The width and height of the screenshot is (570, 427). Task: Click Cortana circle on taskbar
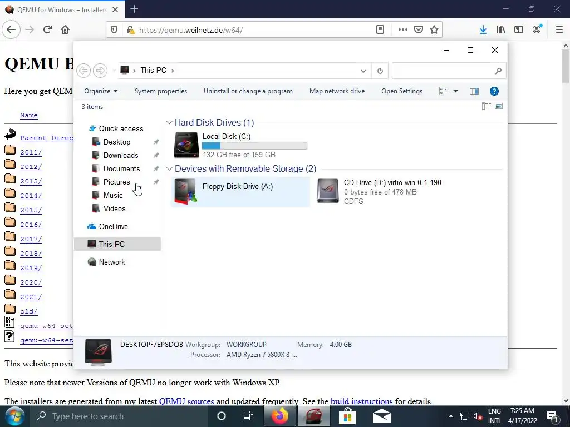tap(222, 416)
